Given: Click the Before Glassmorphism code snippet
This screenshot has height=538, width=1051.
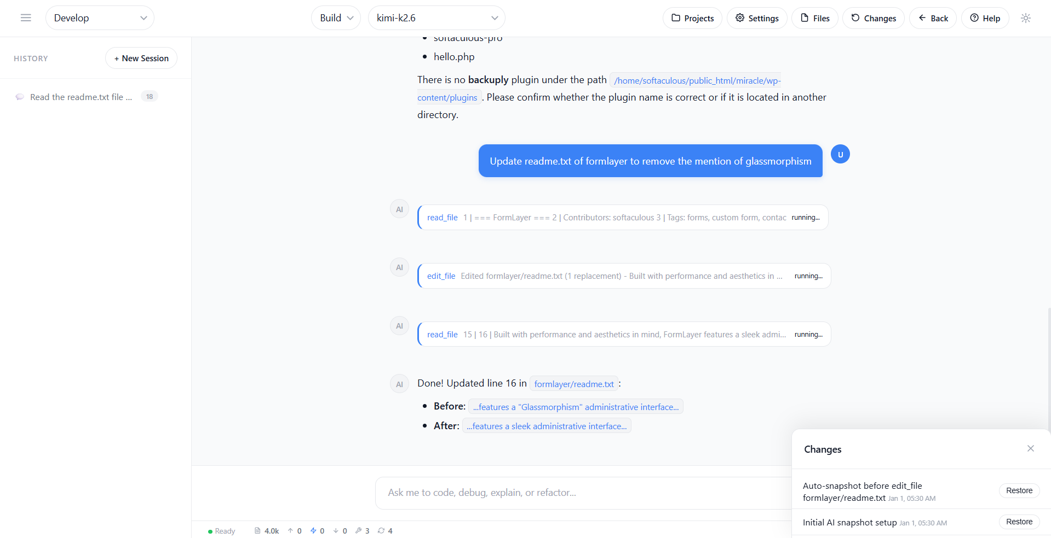Looking at the screenshot, I should [x=576, y=407].
